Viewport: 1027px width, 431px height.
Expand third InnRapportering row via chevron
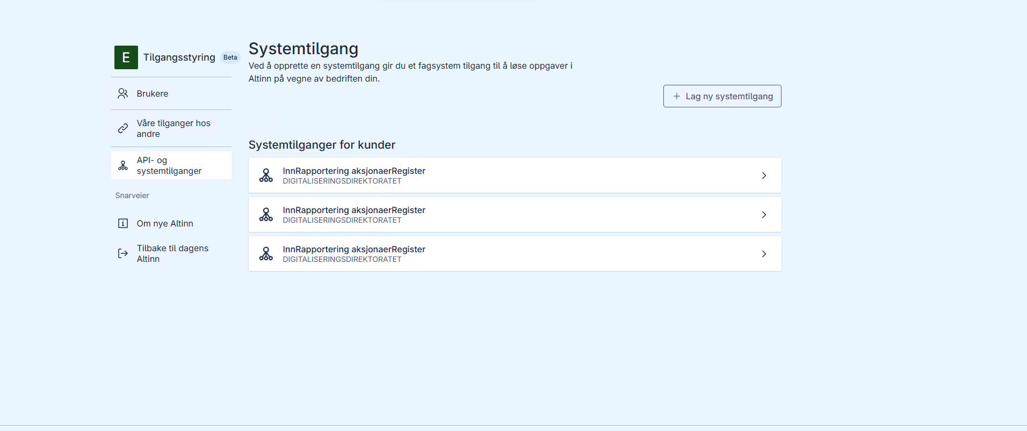click(x=764, y=254)
